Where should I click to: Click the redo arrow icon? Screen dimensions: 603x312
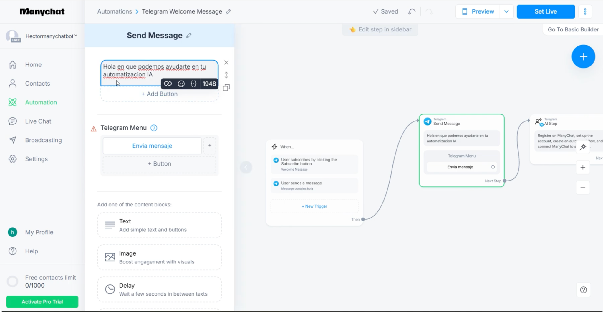coord(429,11)
